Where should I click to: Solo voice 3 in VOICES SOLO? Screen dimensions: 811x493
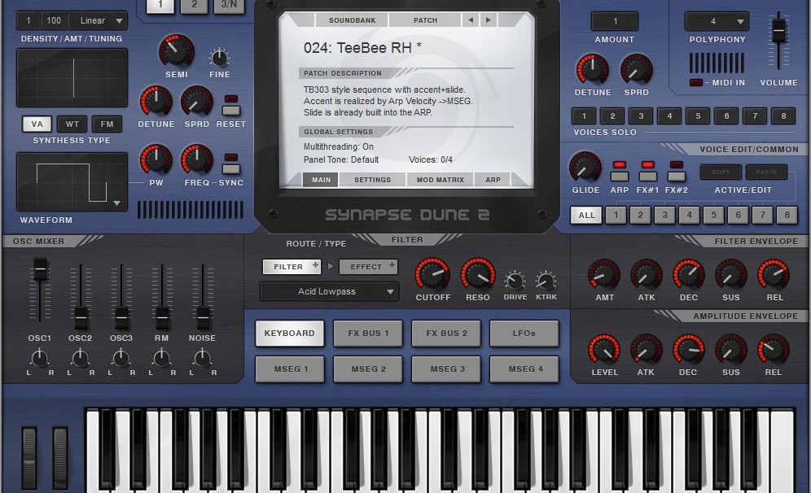[641, 116]
